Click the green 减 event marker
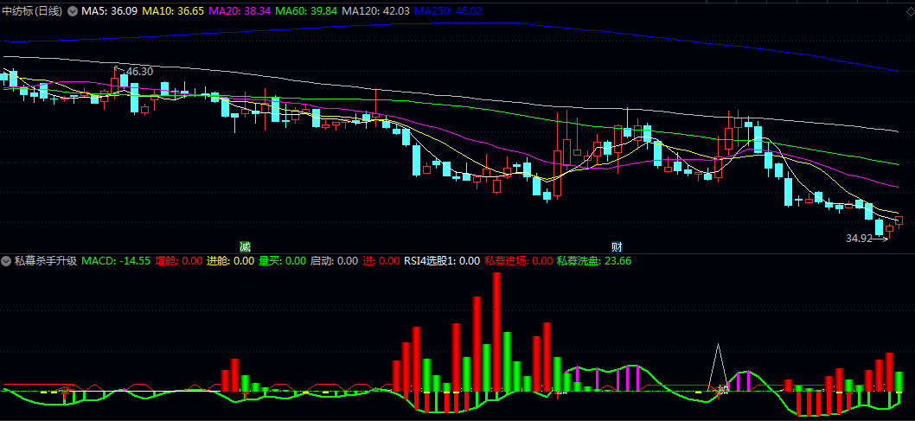 tap(246, 246)
